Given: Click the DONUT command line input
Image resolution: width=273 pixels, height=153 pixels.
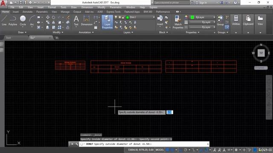Looking at the screenshot, I should point(144,144).
